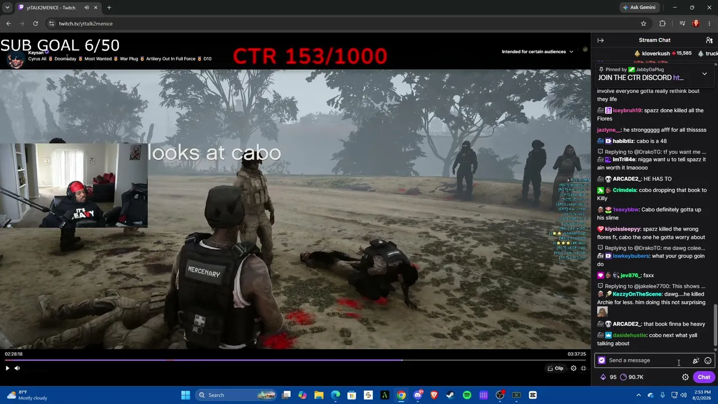Screen dimensions: 718x404
Task: Bookmark this page with the star
Action: tap(643, 24)
